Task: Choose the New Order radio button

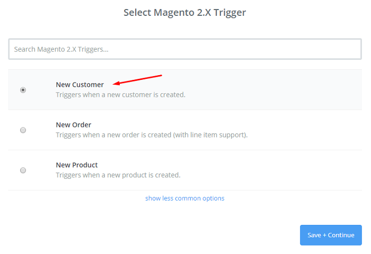Action: click(23, 130)
